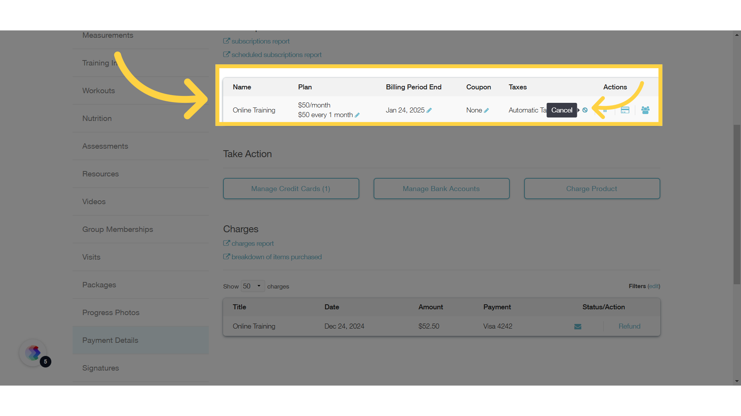Open the scheduled subscriptions report link
Screen dimensions: 741x416
tap(272, 55)
